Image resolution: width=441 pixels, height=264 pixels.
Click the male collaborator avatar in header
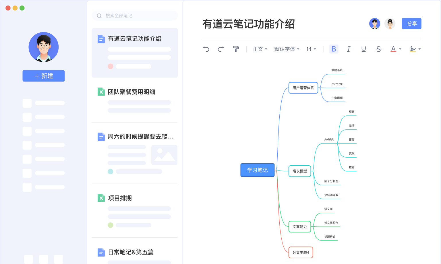pyautogui.click(x=375, y=24)
